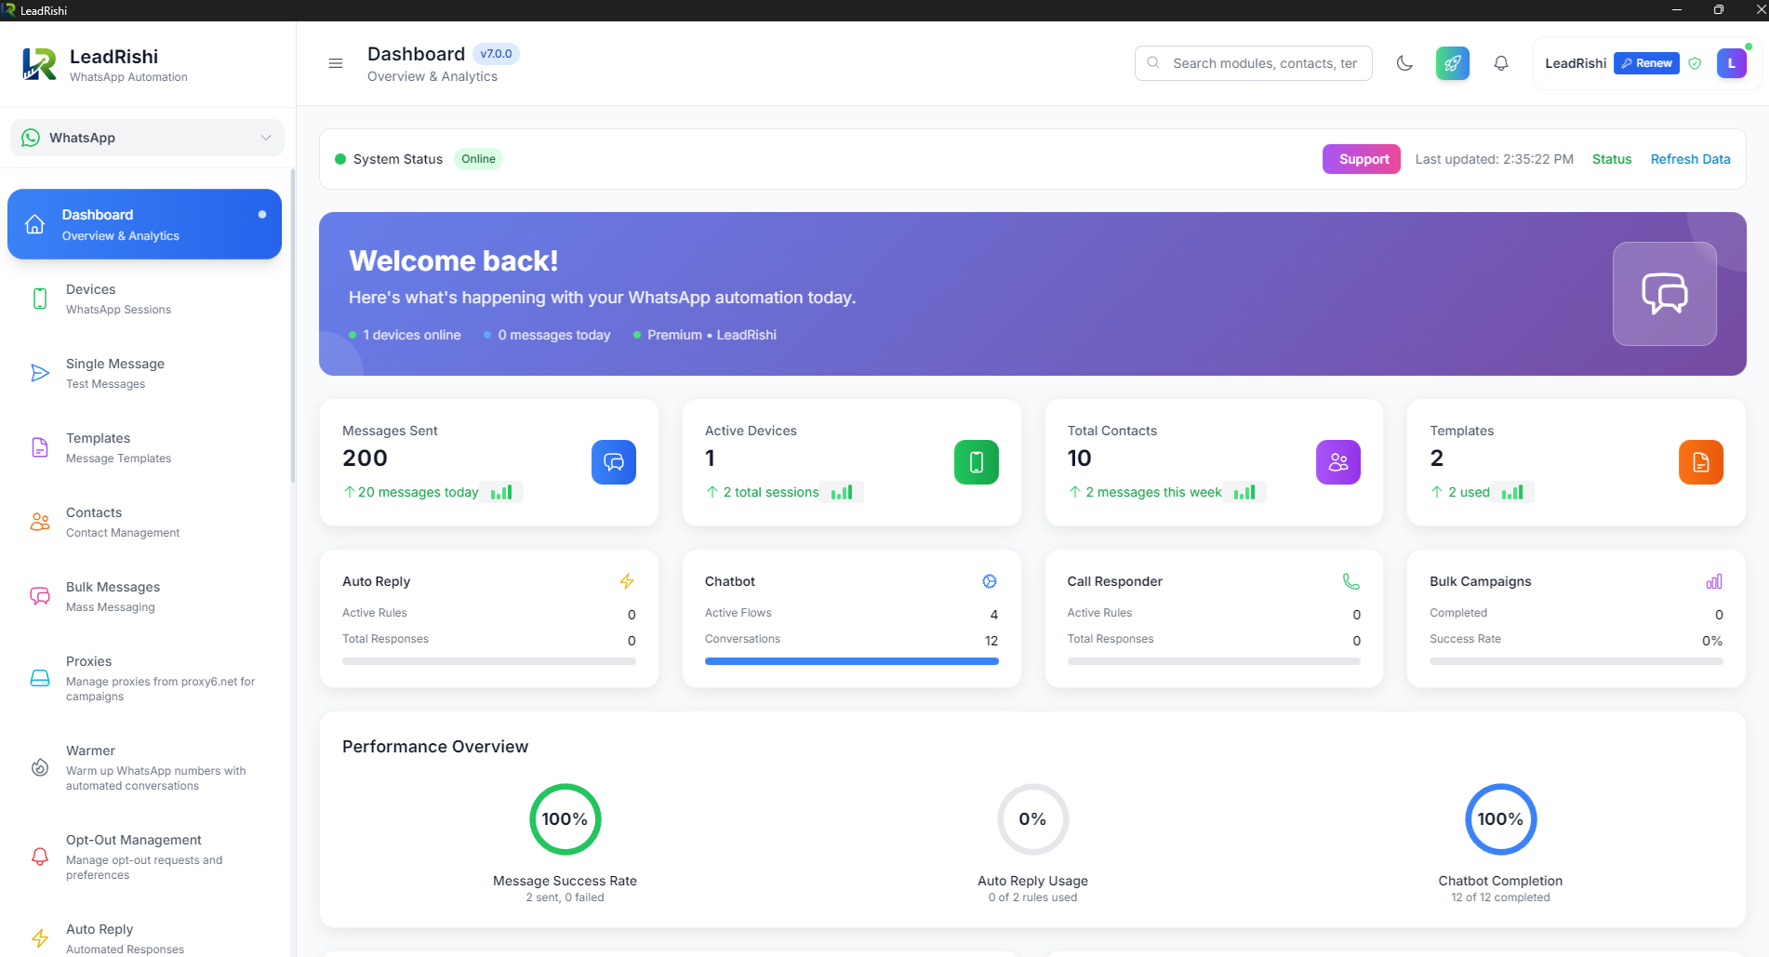Open notifications bell icon
The width and height of the screenshot is (1769, 957).
tap(1501, 63)
